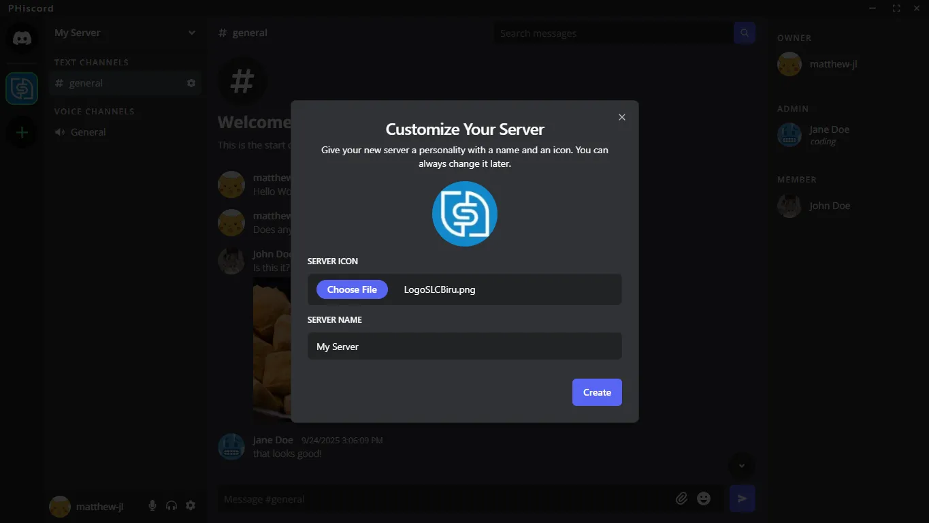Toggle microphone mute in user panel
929x523 pixels.
point(152,505)
